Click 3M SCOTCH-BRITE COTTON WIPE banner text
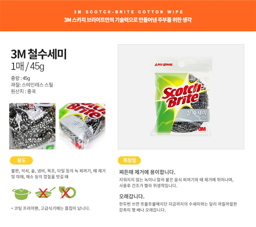The height and width of the screenshot is (227, 256). pos(128,12)
